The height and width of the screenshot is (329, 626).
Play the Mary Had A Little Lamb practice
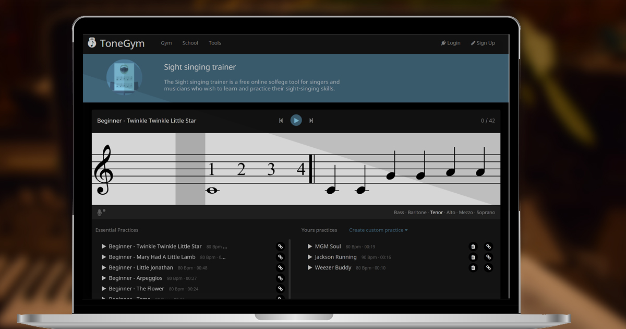(103, 257)
